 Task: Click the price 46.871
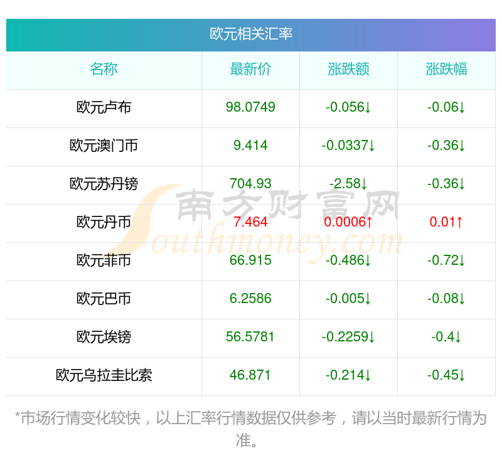pos(250,375)
